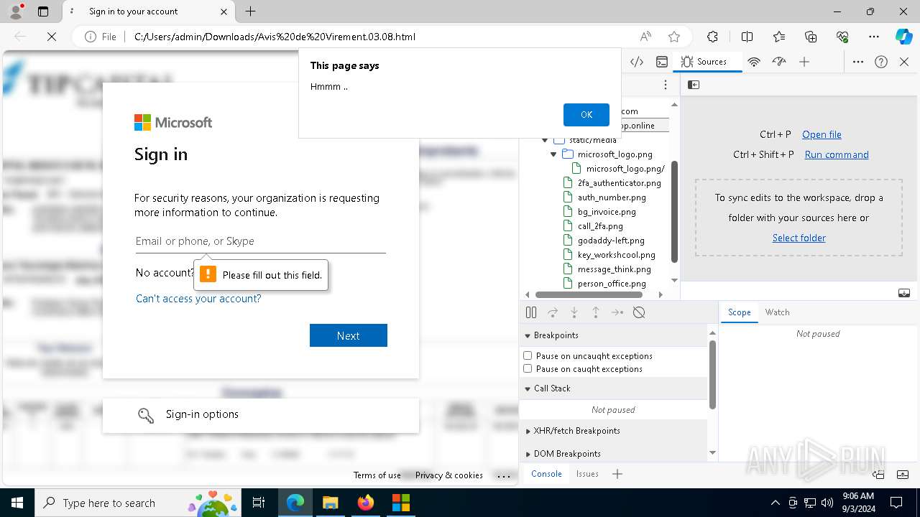920x517 pixels.
Task: Open the Issues drawer tab
Action: point(587,474)
